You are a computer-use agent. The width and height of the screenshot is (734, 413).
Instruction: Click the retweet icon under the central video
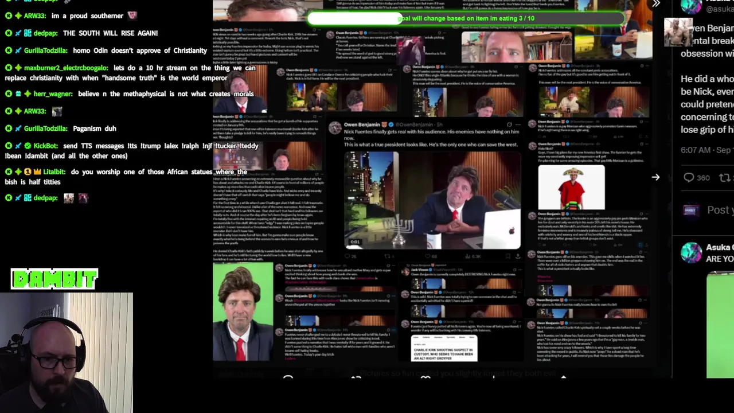tap(388, 256)
